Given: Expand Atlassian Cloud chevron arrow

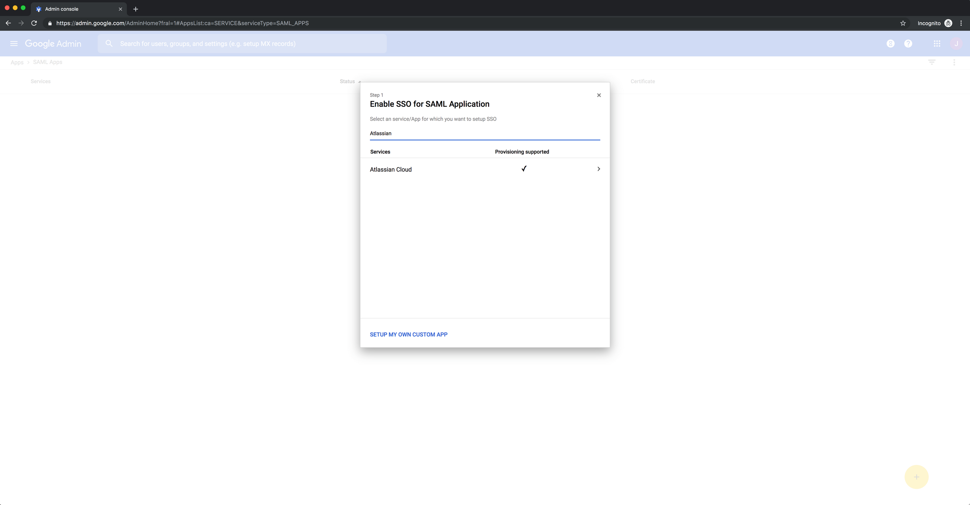Looking at the screenshot, I should pyautogui.click(x=598, y=169).
